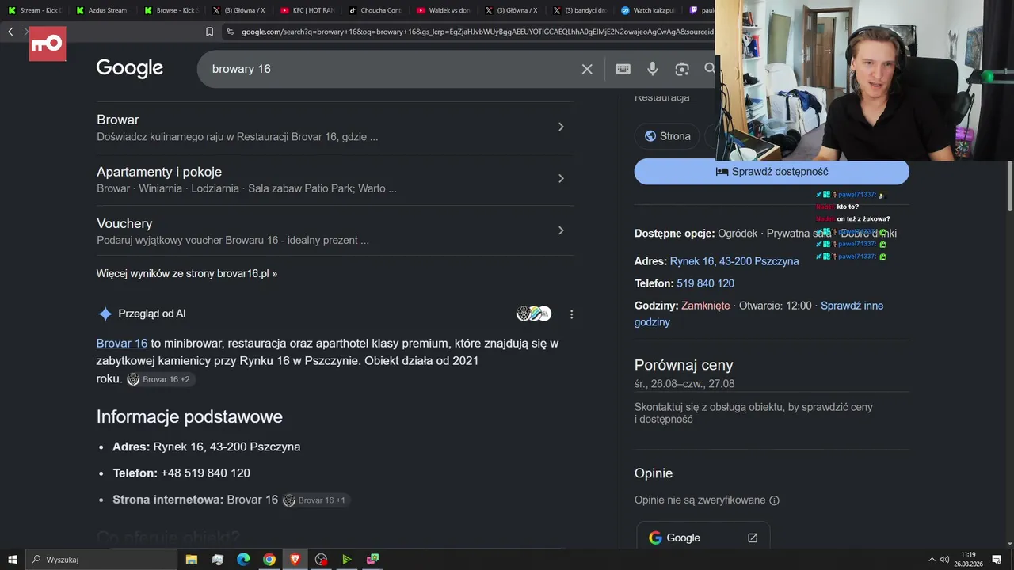The image size is (1014, 570).
Task: Click the browser address bar URL
Action: (x=478, y=32)
